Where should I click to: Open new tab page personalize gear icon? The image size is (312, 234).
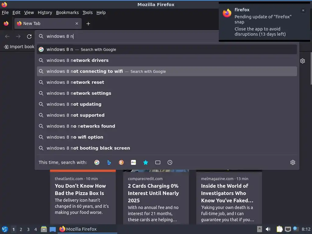tap(303, 61)
